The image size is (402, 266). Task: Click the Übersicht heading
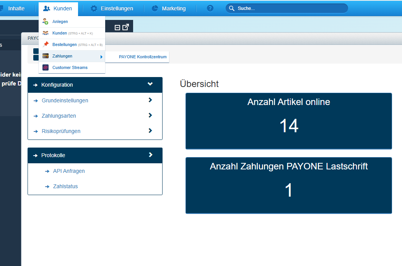click(199, 84)
